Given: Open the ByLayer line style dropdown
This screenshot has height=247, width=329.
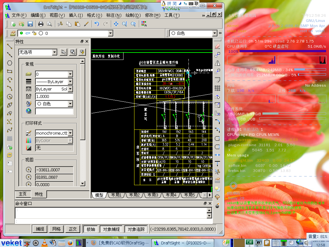Looking at the screenshot, I should pos(70,81).
